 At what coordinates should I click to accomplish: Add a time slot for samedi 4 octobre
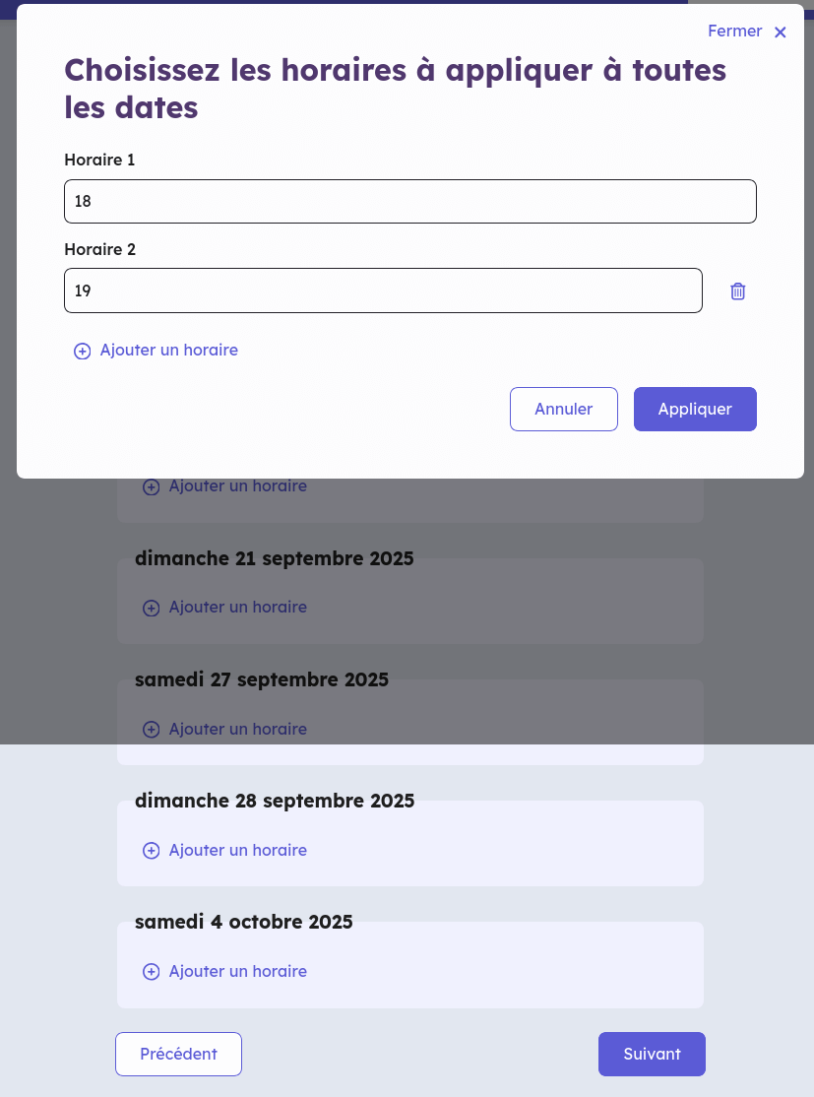(237, 971)
